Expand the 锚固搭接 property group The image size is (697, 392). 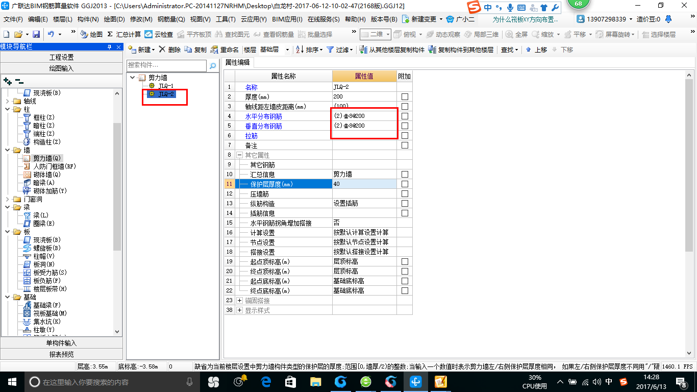click(239, 301)
